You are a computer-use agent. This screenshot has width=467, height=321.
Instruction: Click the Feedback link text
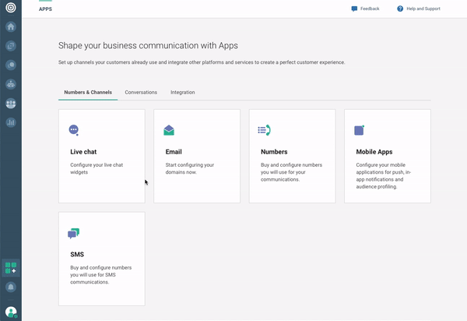370,9
